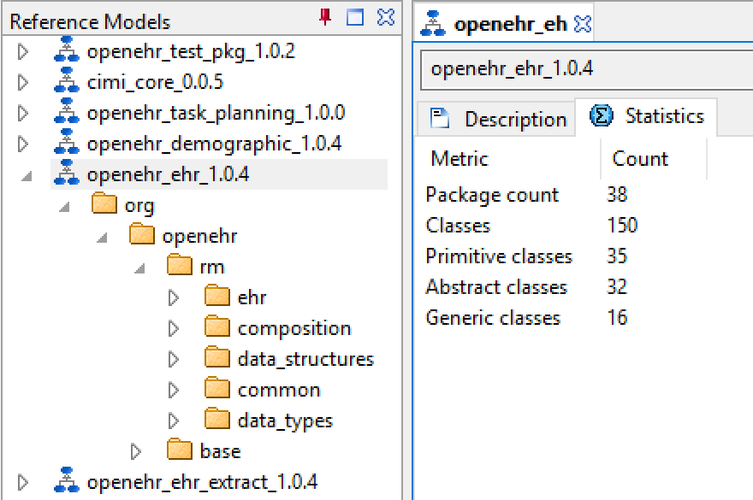
Task: Click the openehr_ehr_1.0.4 name field
Action: (x=587, y=69)
